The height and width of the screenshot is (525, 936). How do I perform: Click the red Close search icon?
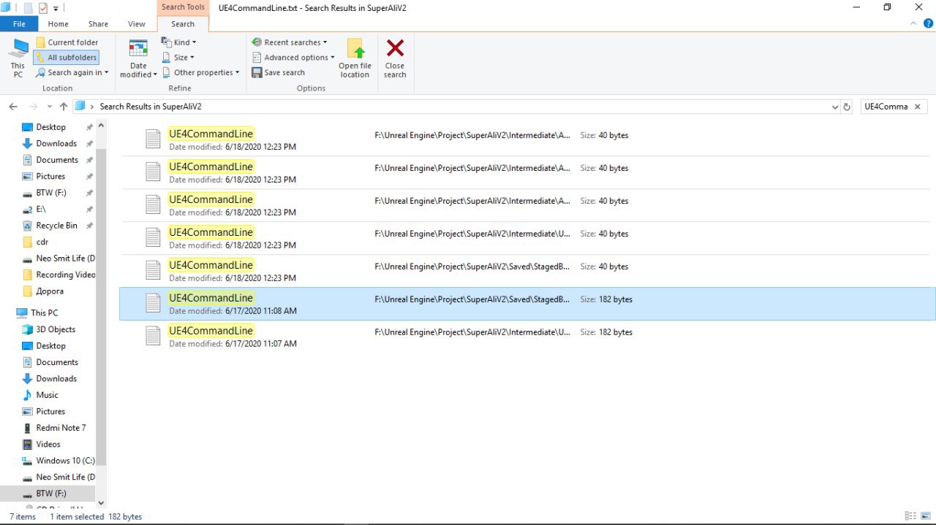395,48
